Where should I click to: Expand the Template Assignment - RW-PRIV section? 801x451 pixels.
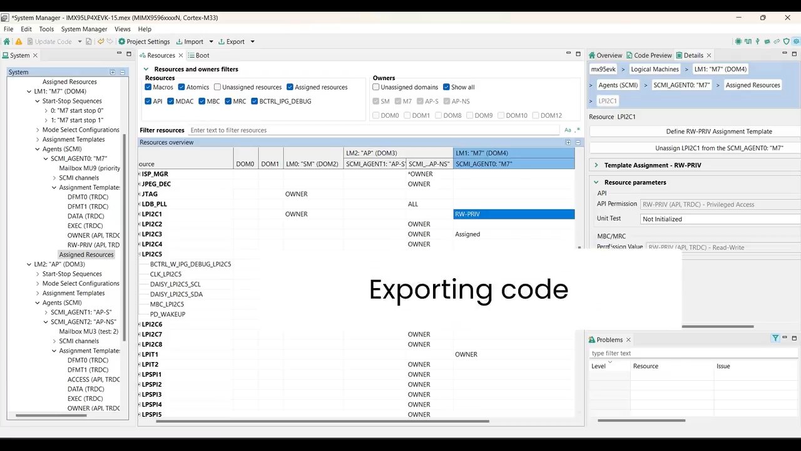[x=596, y=165]
